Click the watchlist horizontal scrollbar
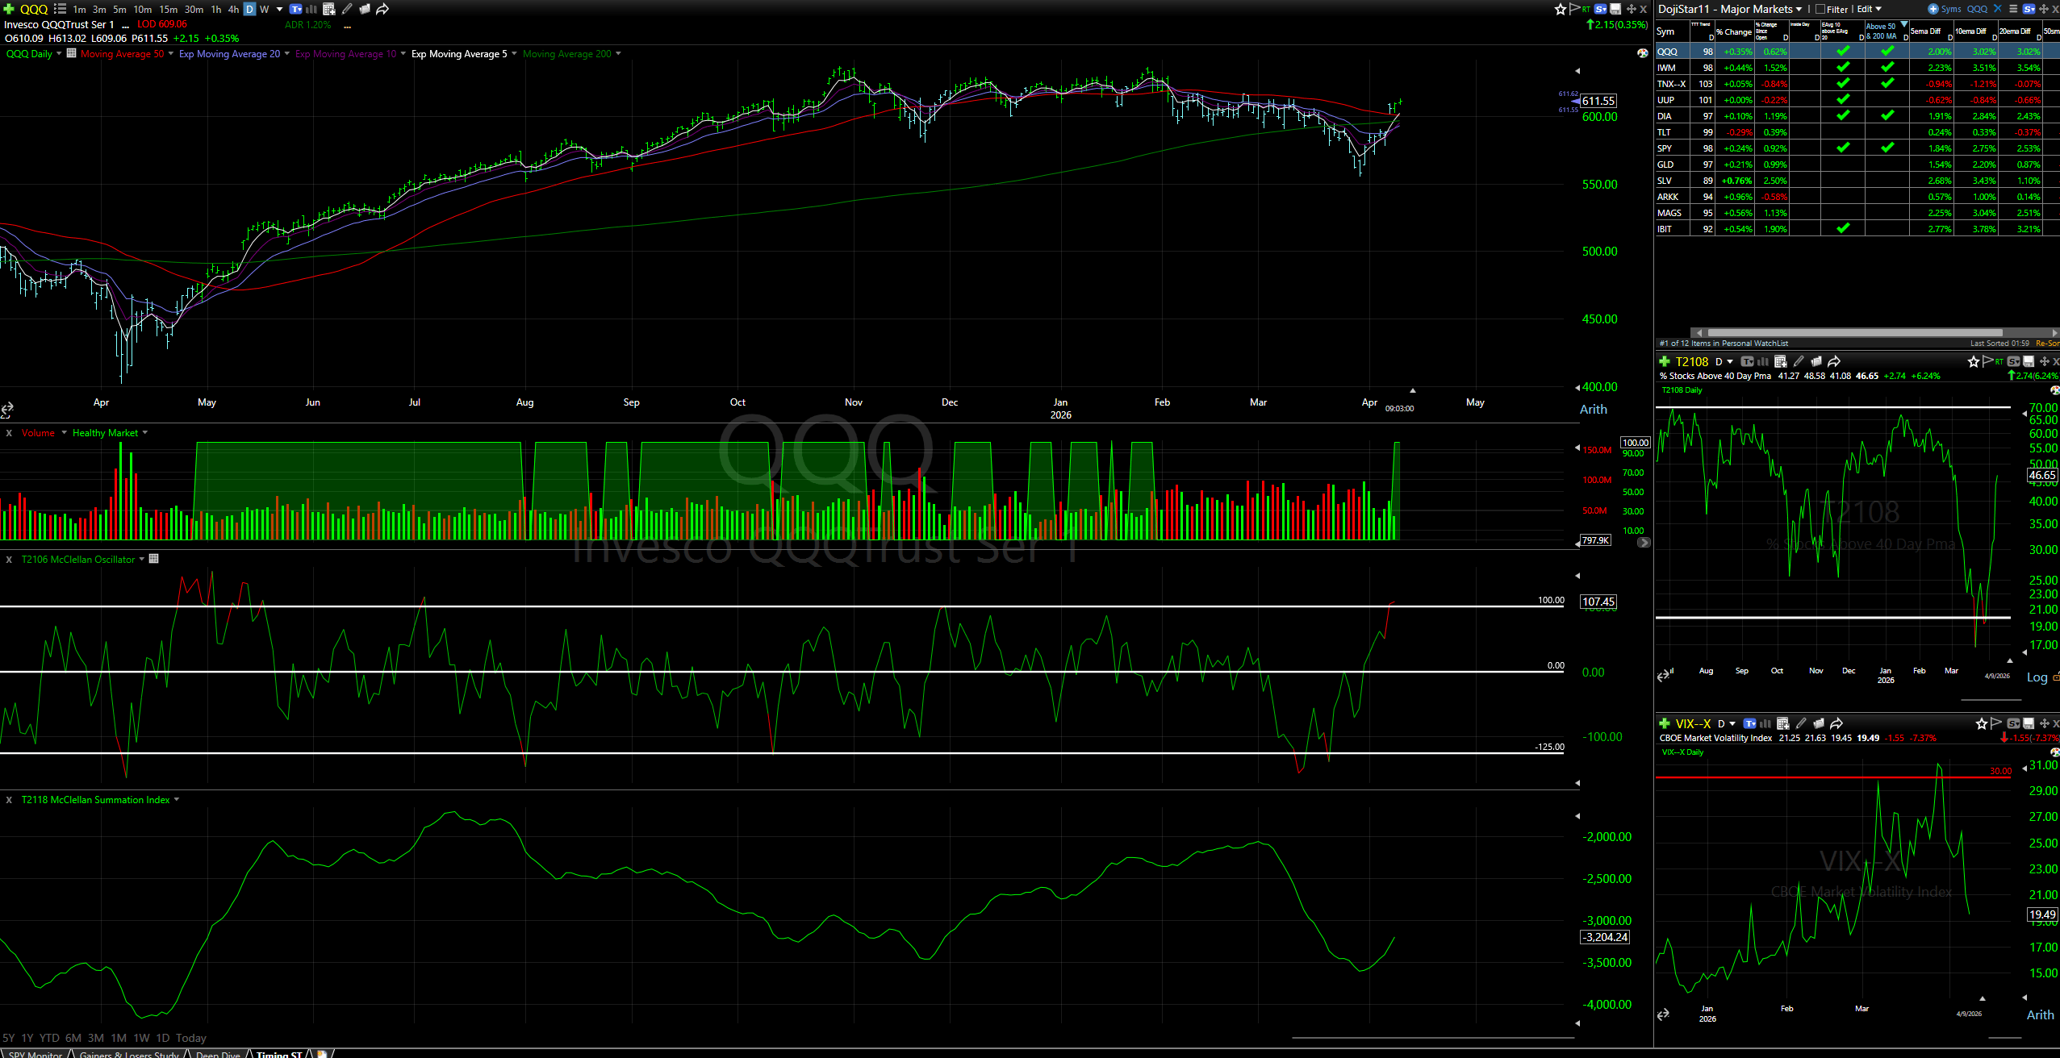 click(x=1856, y=332)
